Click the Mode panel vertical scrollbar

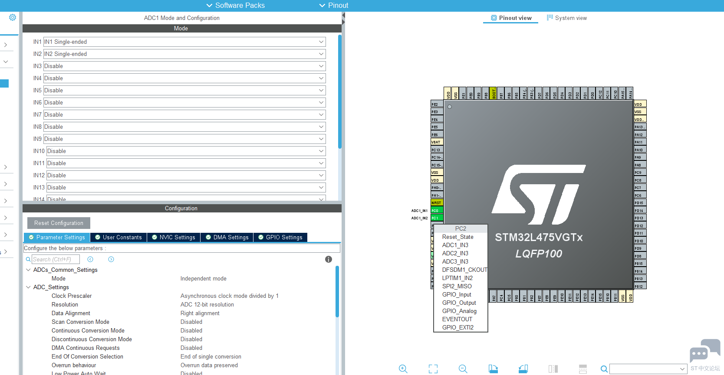(339, 92)
